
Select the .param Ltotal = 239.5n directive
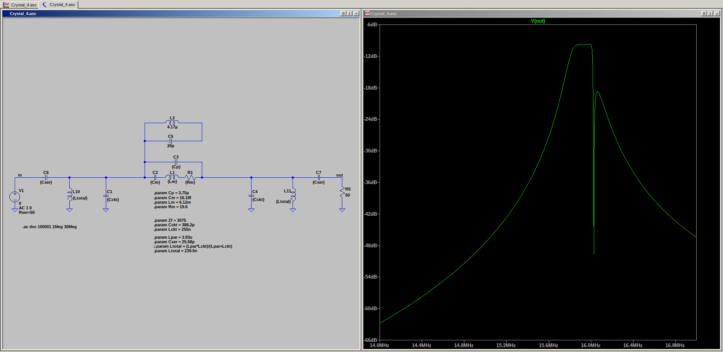point(175,251)
